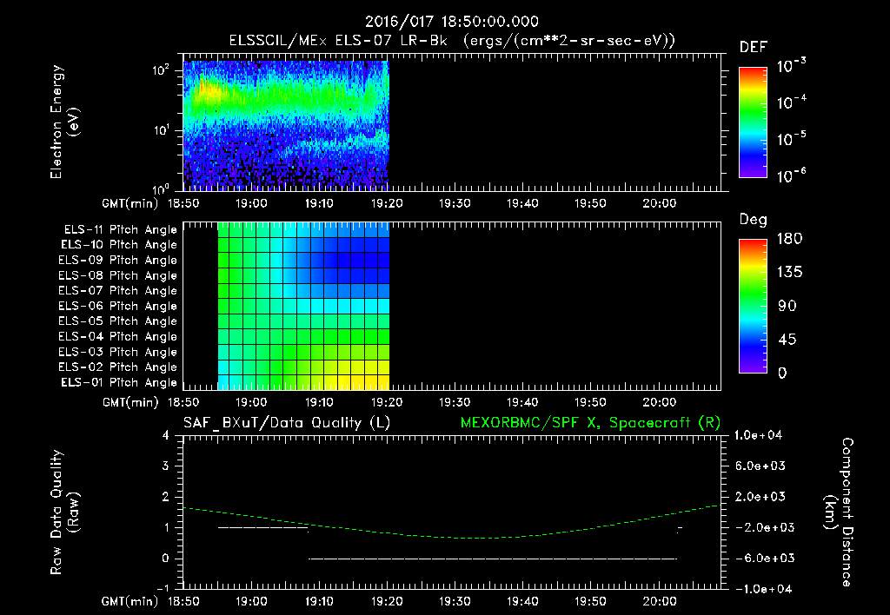890x615 pixels.
Task: Select the ELS-04 Pitch Angle row label
Action: point(118,336)
